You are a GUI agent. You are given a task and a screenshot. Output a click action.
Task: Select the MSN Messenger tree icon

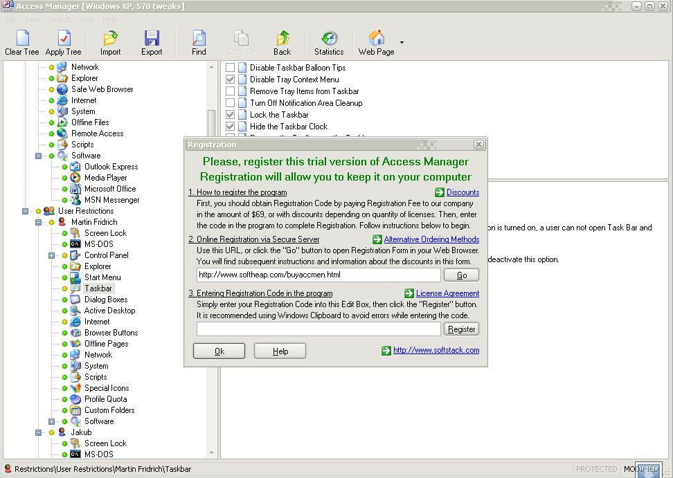[75, 200]
